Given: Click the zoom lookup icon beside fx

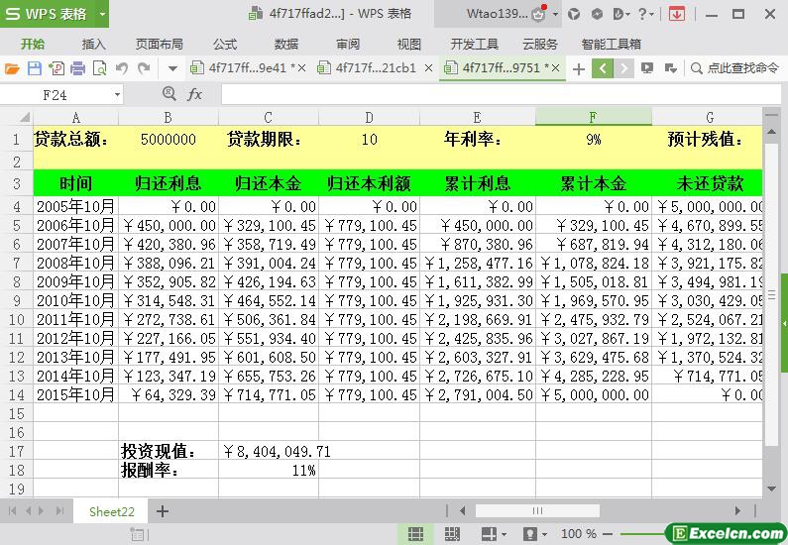Looking at the screenshot, I should coord(169,93).
